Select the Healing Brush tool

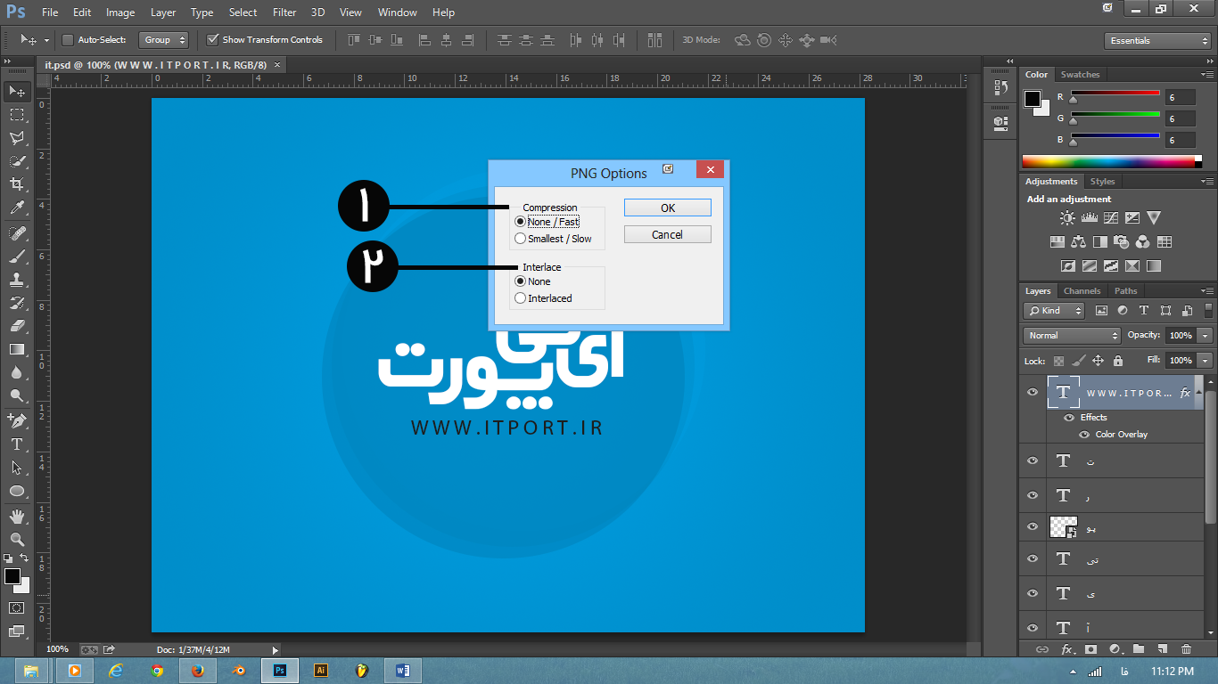coord(17,233)
